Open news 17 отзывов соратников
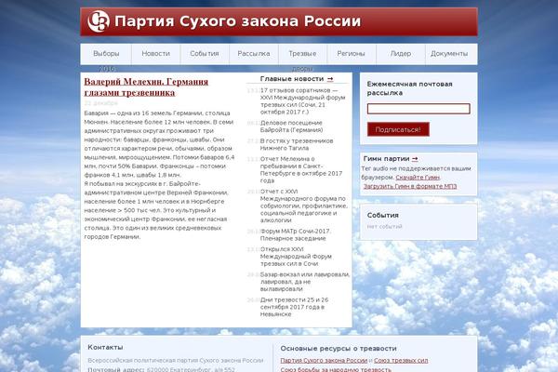This screenshot has width=558, height=372. 303,101
